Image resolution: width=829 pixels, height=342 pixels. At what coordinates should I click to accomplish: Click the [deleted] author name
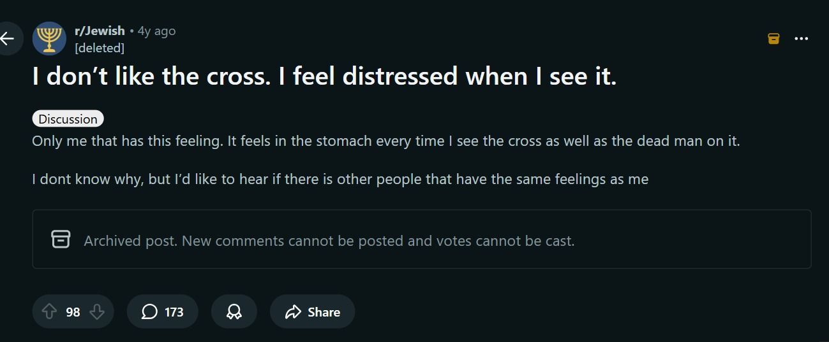(100, 48)
